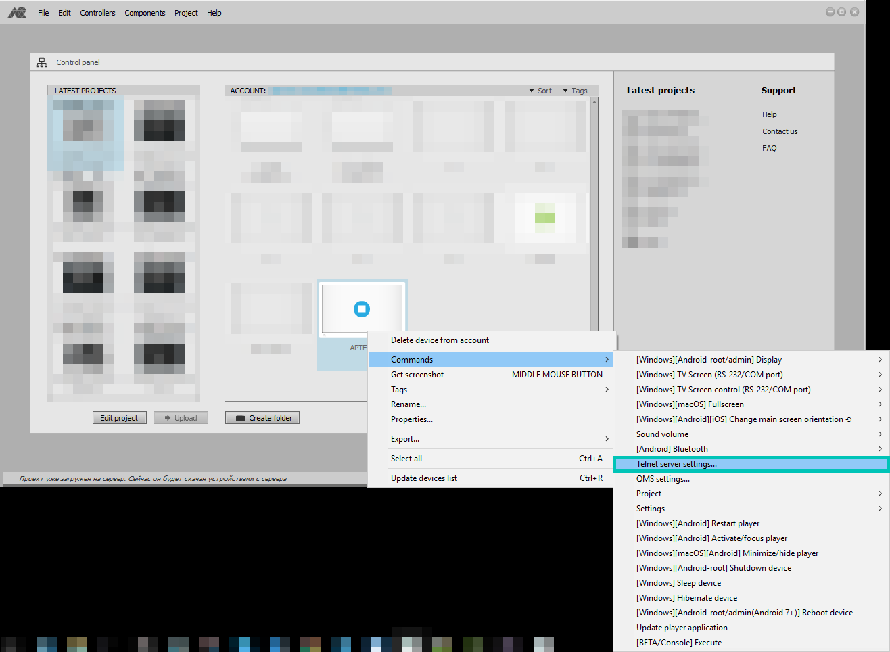Select Hibernate device command
Image resolution: width=890 pixels, height=652 pixels.
(751, 598)
